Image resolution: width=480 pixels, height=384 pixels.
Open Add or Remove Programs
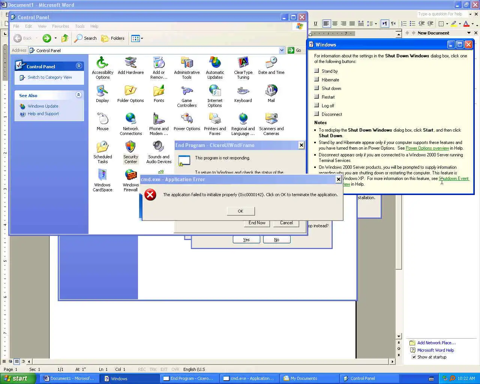coord(159,67)
